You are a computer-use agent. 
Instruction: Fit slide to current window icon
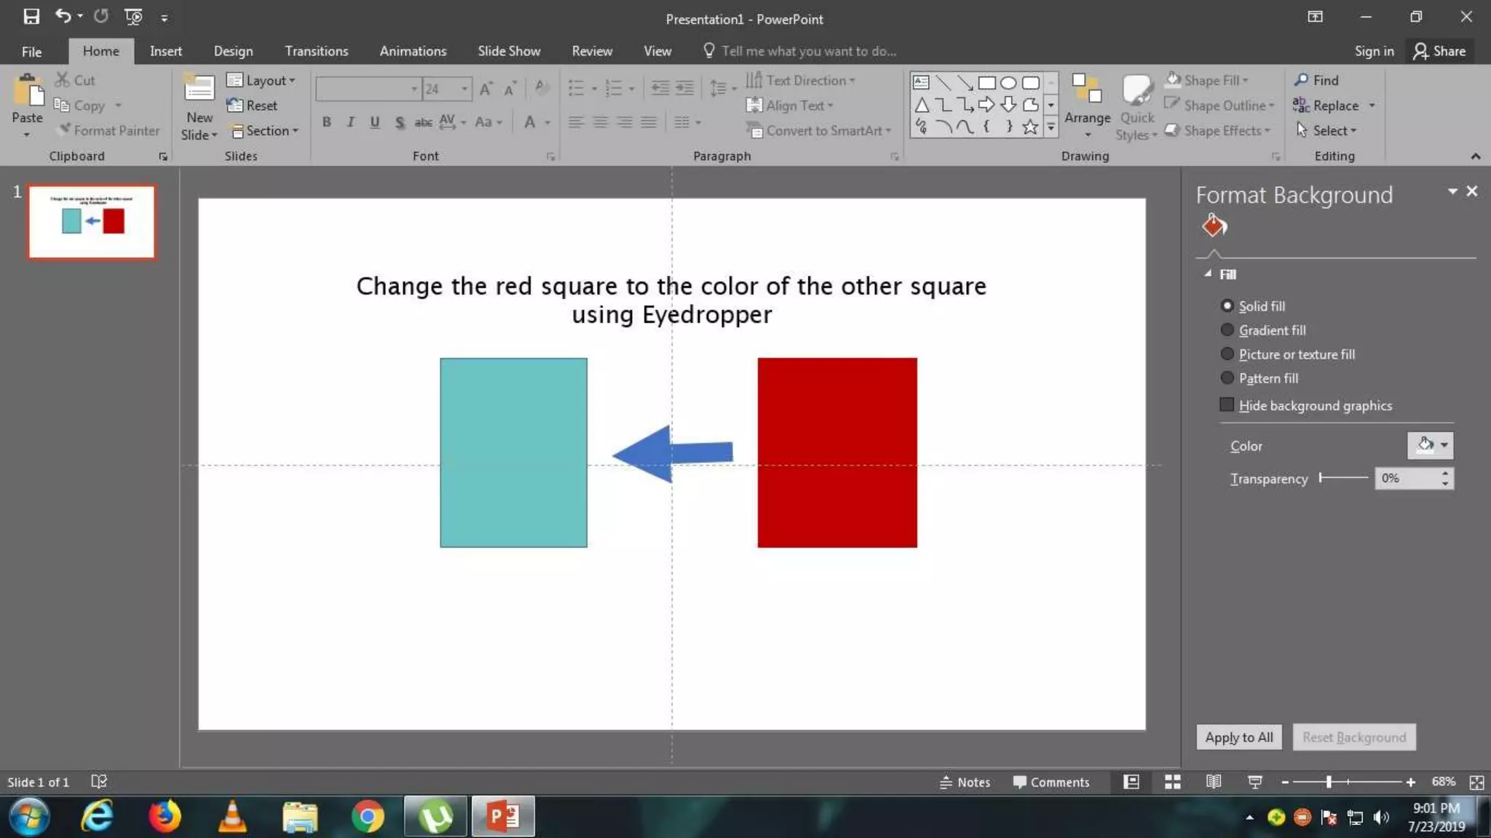click(x=1476, y=783)
